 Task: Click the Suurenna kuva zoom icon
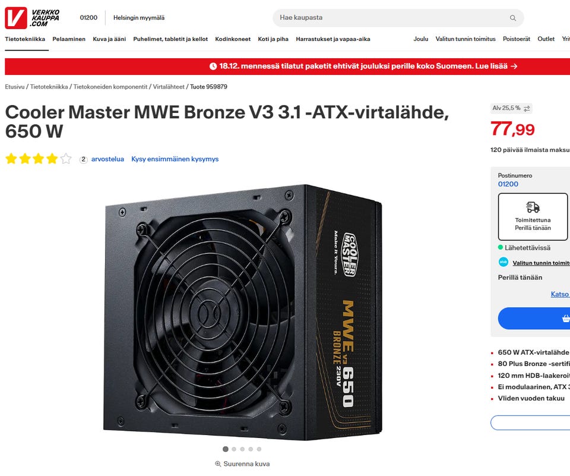(x=218, y=464)
